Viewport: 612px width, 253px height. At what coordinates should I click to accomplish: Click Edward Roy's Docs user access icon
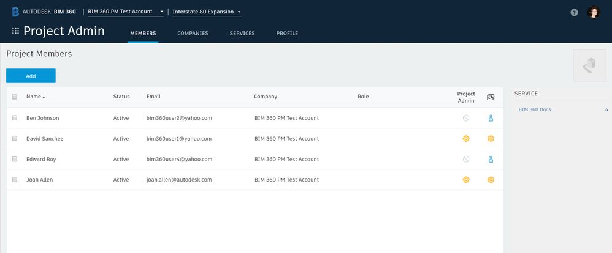pyautogui.click(x=491, y=159)
